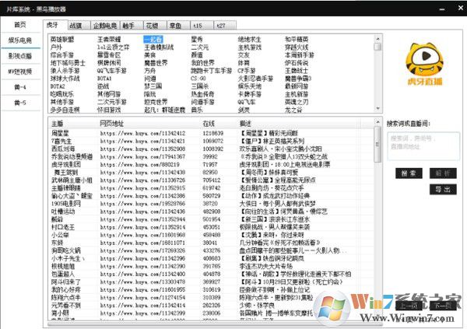Image resolution: width=467 pixels, height=329 pixels.
Task: Click the search keyword input box
Action: [x=423, y=146]
